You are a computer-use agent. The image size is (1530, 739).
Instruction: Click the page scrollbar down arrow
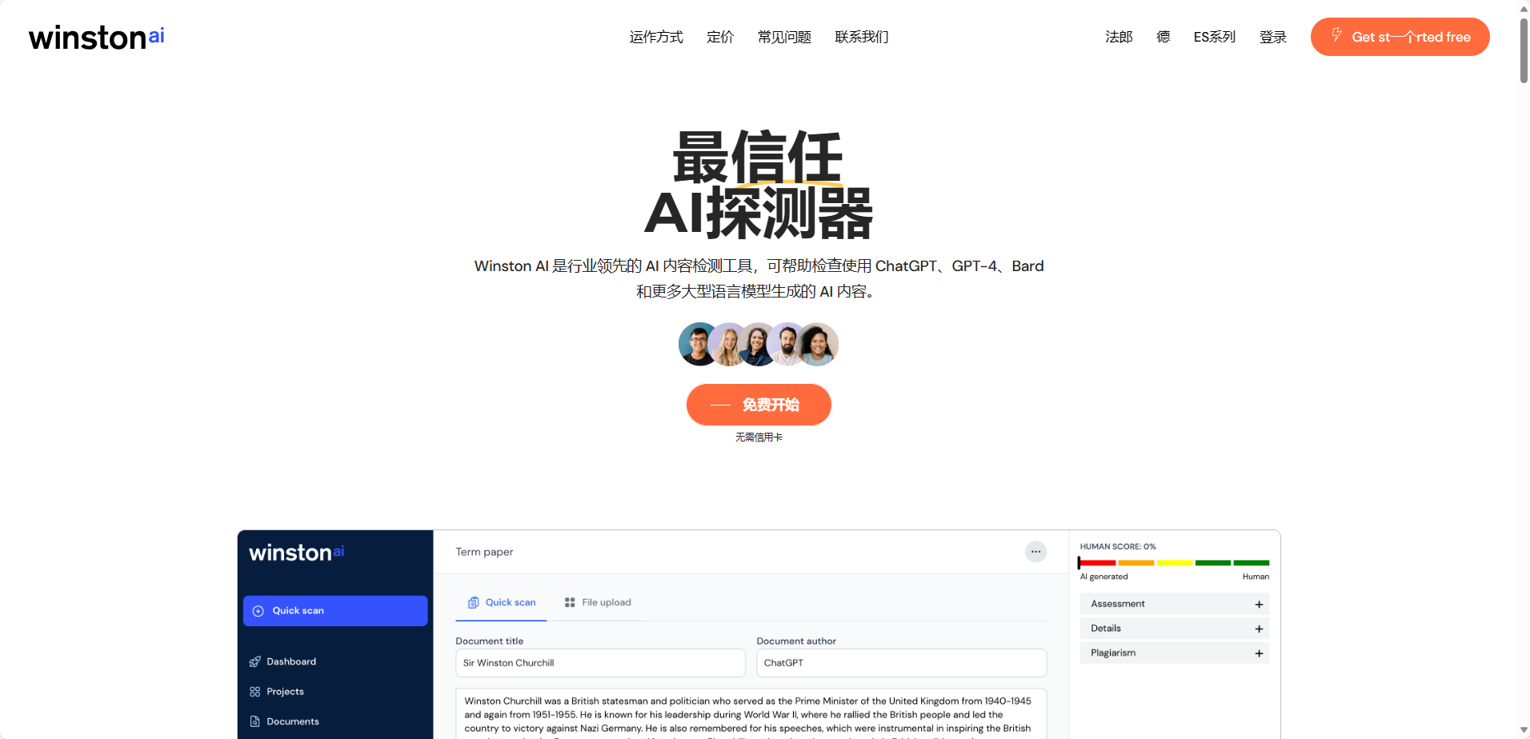[1524, 730]
